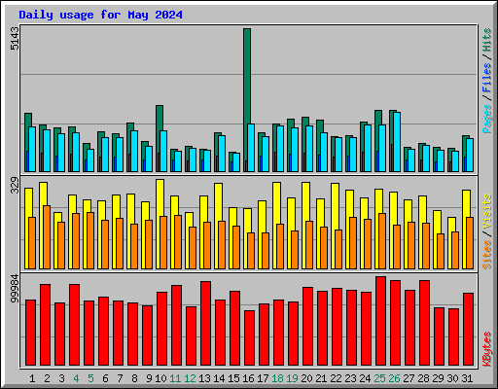The image size is (498, 389).
Task: Click day label 22 on the x-axis
Action: click(x=336, y=378)
